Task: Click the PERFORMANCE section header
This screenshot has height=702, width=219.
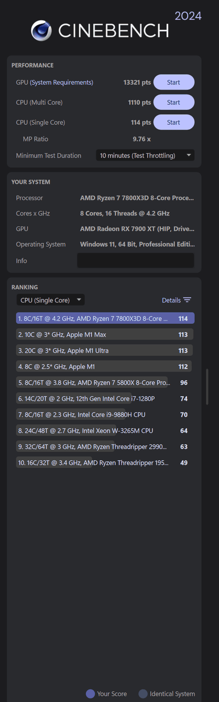Action: (33, 65)
